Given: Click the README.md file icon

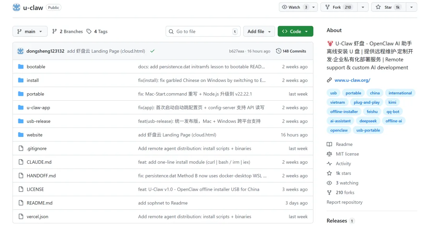Looking at the screenshot, I should pyautogui.click(x=21, y=203).
